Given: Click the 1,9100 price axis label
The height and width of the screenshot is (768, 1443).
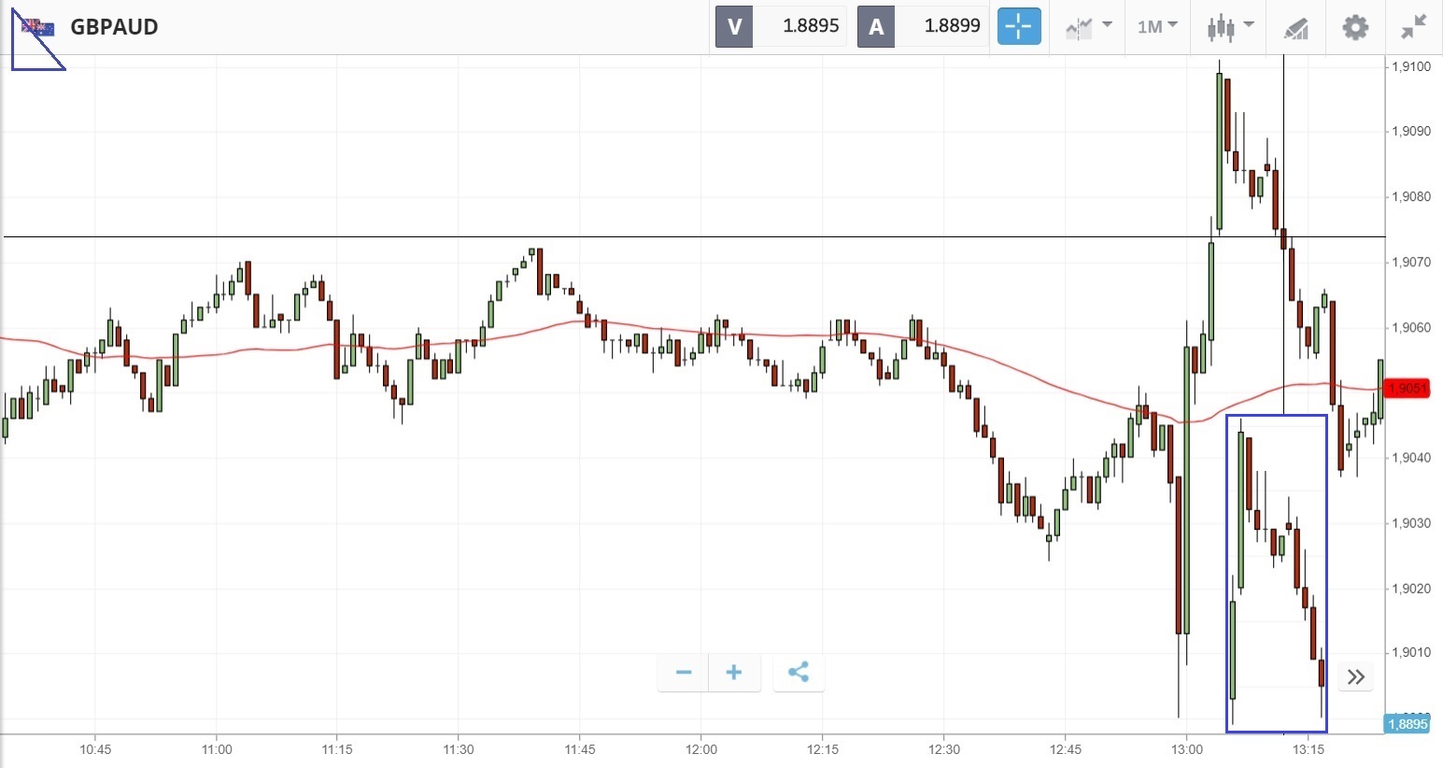Looking at the screenshot, I should pos(1410,66).
